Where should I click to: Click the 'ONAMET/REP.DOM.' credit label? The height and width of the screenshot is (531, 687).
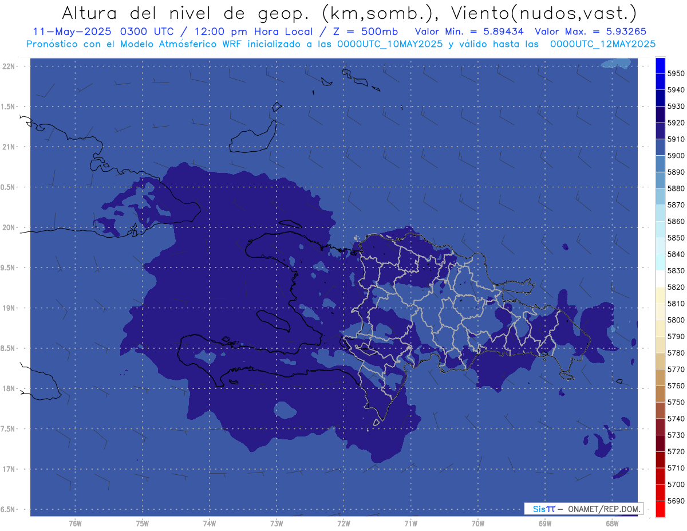pyautogui.click(x=604, y=509)
